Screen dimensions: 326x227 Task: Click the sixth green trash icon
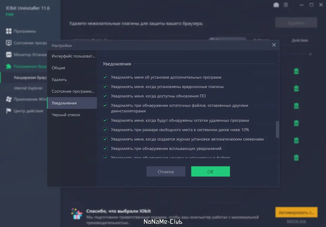[296, 157]
